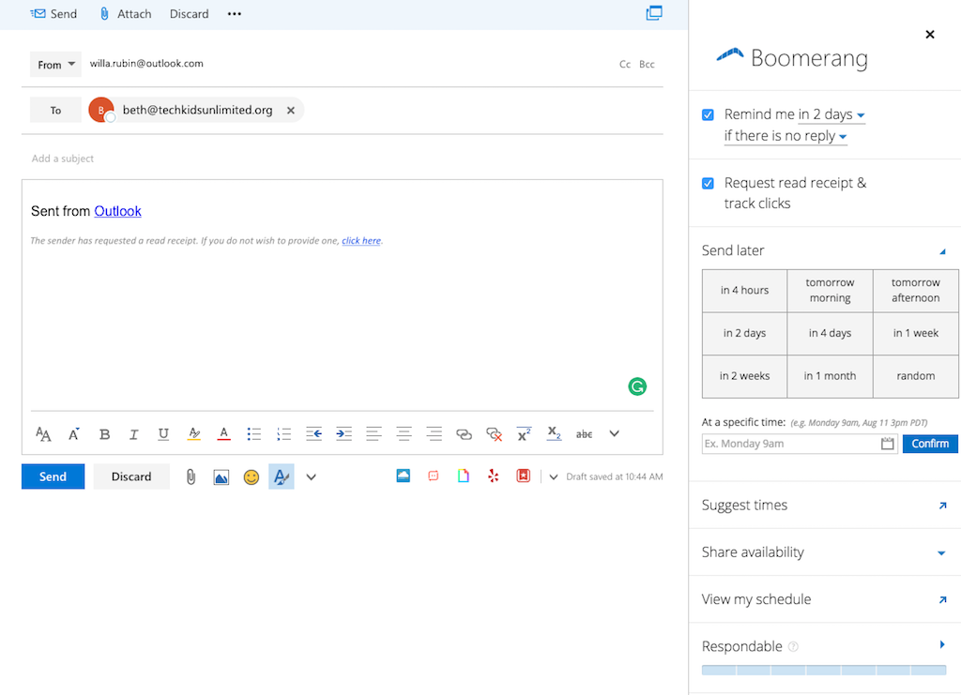Disable Request read receipt & track clicks
Image resolution: width=961 pixels, height=695 pixels.
[x=707, y=183]
